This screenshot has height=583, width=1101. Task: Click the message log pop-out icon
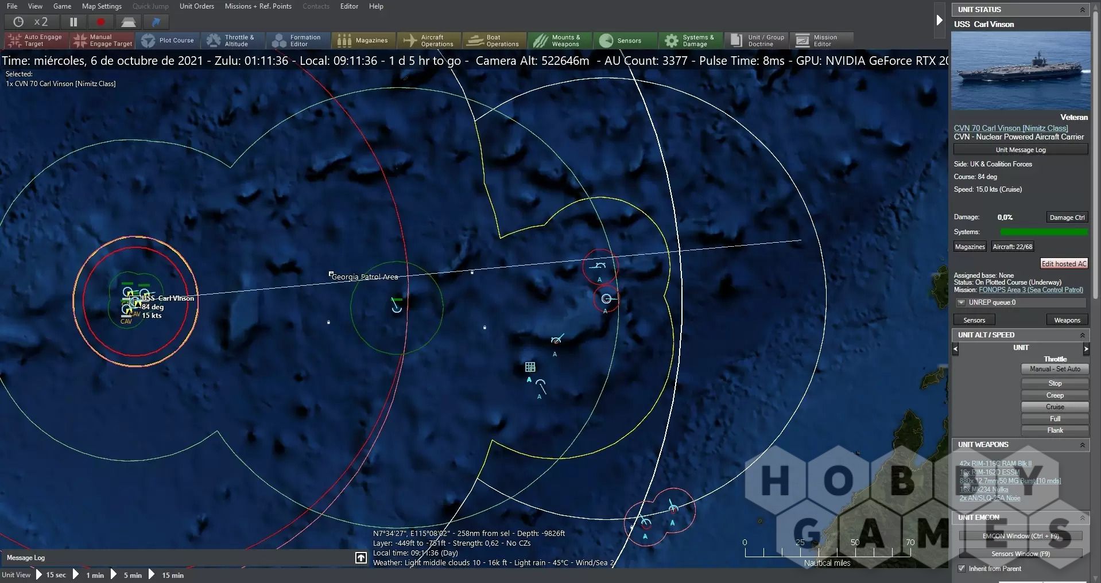(361, 558)
